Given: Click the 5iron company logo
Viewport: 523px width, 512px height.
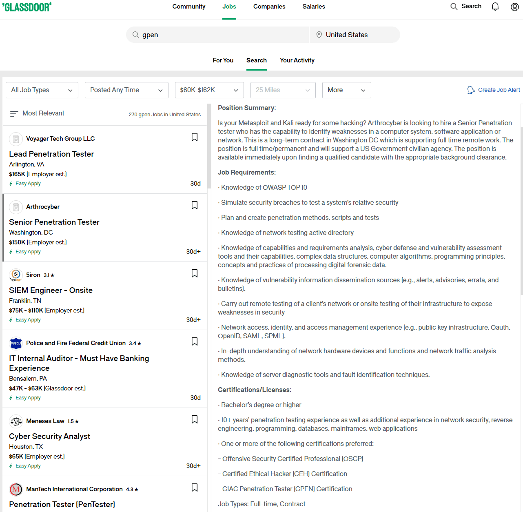Looking at the screenshot, I should (x=16, y=275).
